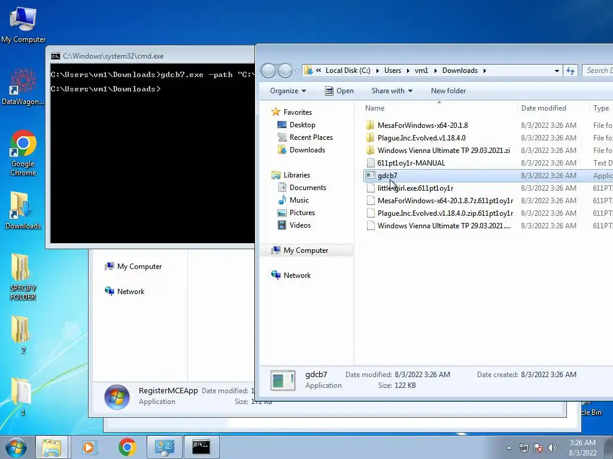This screenshot has height=459, width=613.
Task: Launch the DataWagon desktop shortcut
Action: [x=23, y=86]
